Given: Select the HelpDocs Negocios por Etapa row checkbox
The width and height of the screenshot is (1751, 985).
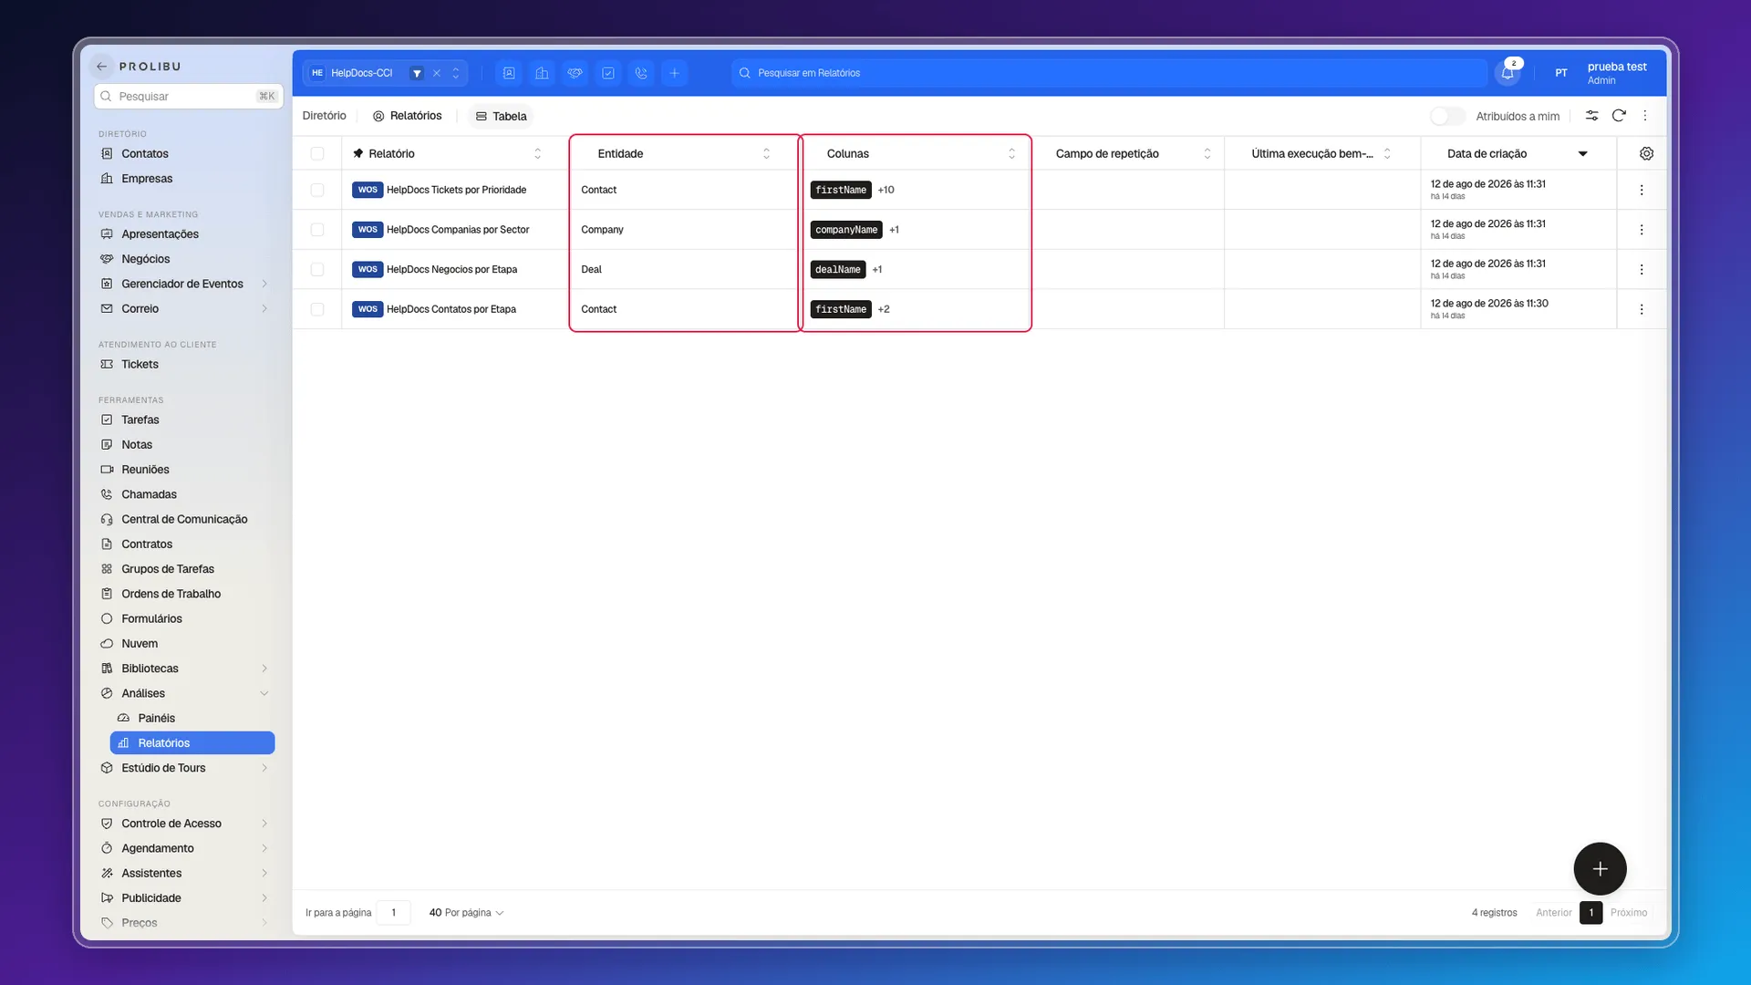Looking at the screenshot, I should (317, 270).
